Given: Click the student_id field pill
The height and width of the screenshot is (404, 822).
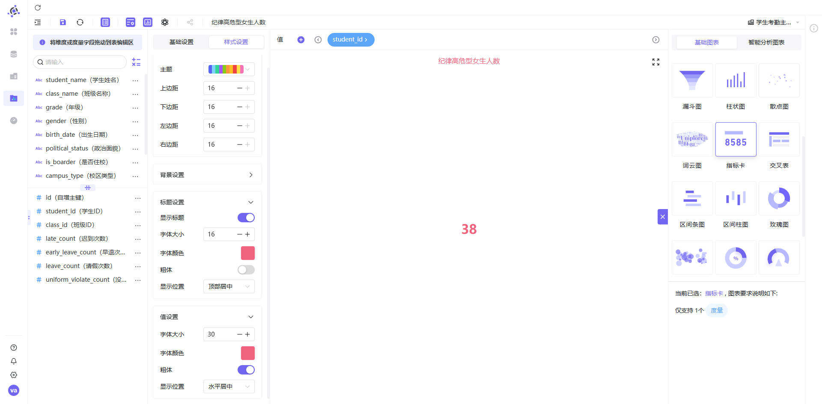Looking at the screenshot, I should coord(351,39).
